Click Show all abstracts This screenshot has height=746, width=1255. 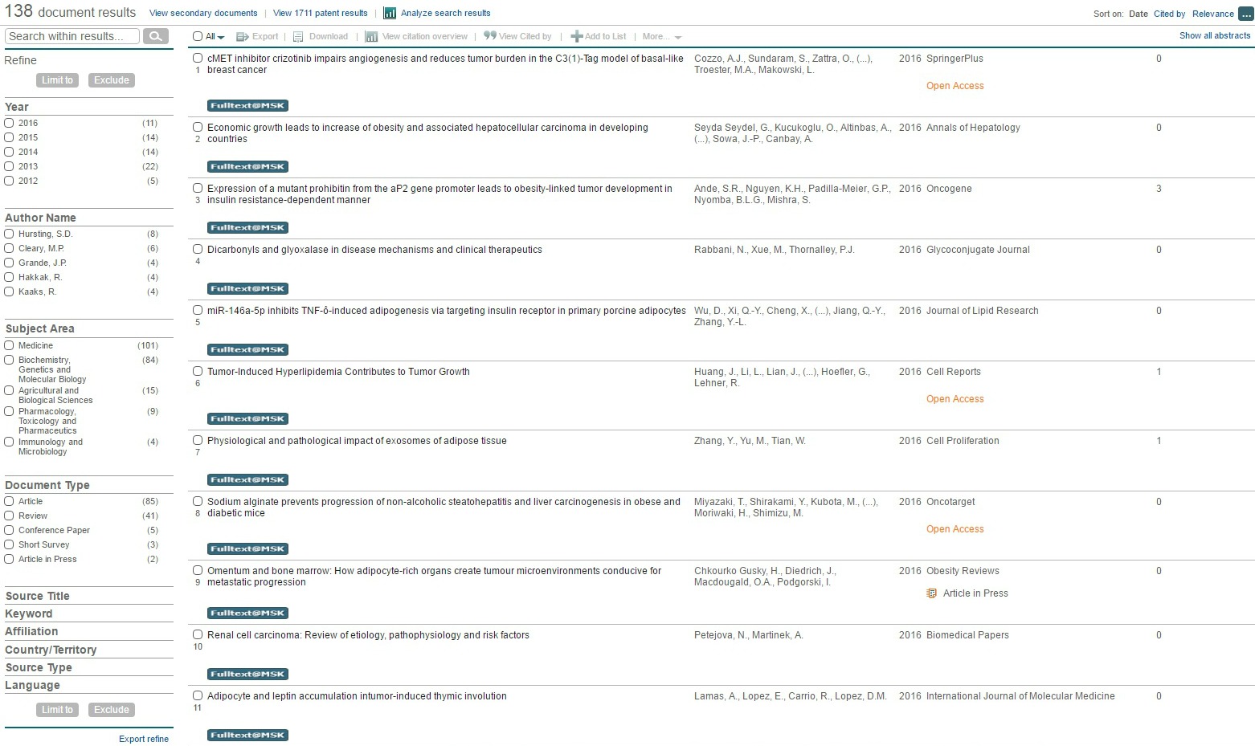pyautogui.click(x=1214, y=35)
